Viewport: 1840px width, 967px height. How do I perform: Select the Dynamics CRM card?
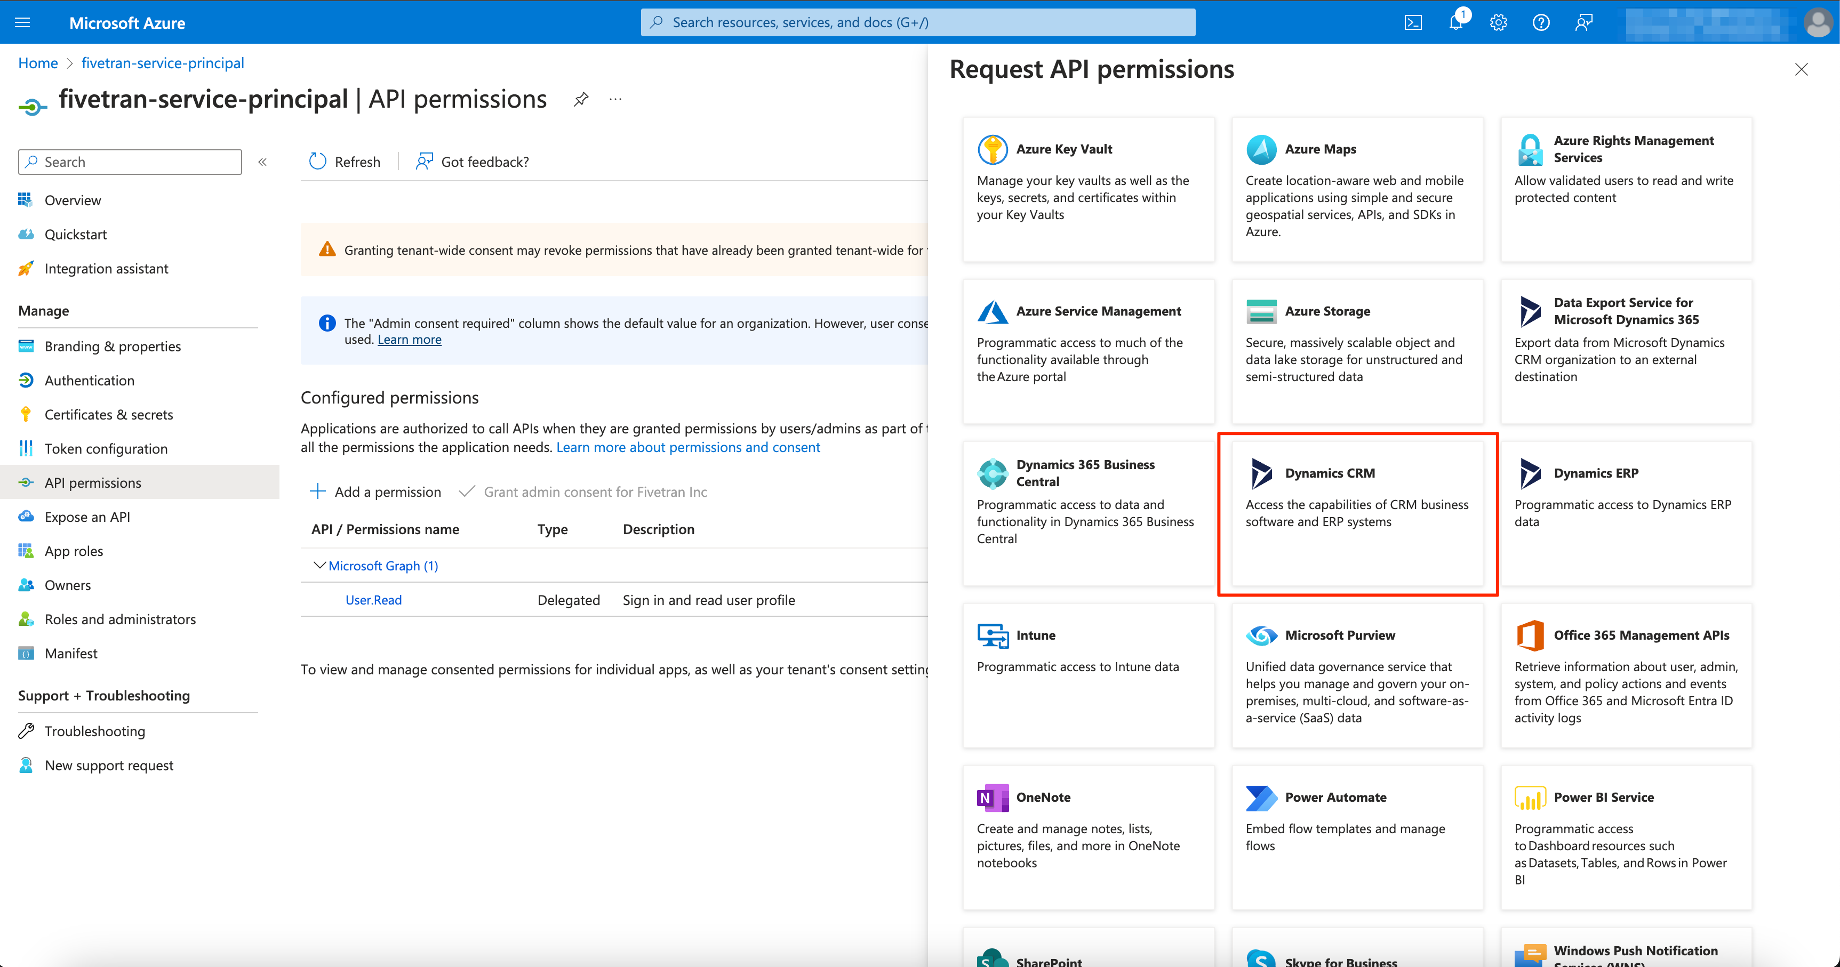pos(1357,513)
